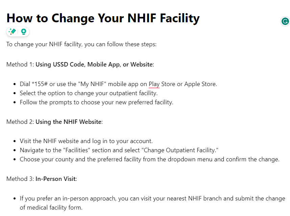Open Grammarly suggestions via the lightbulb icon
This screenshot has height=216, width=290.
(24, 31)
